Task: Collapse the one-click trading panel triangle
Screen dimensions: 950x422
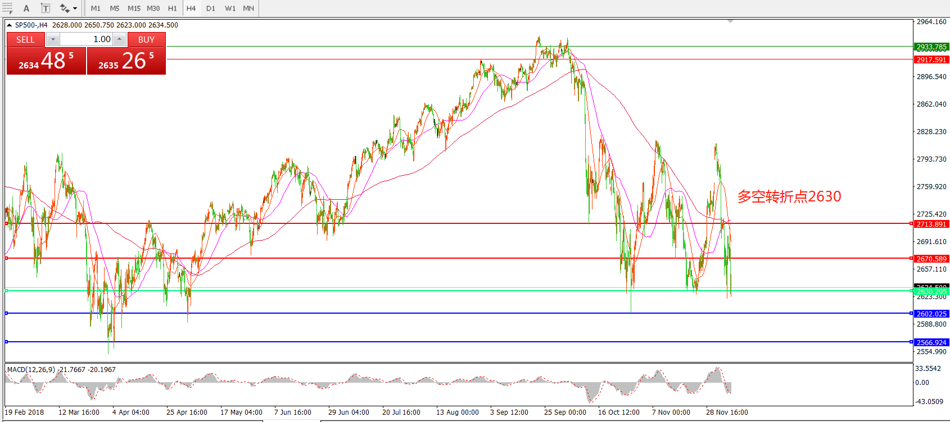Action: pyautogui.click(x=10, y=25)
